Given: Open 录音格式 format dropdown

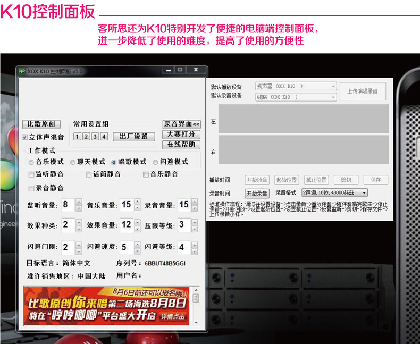Looking at the screenshot, I should pyautogui.click(x=334, y=192).
